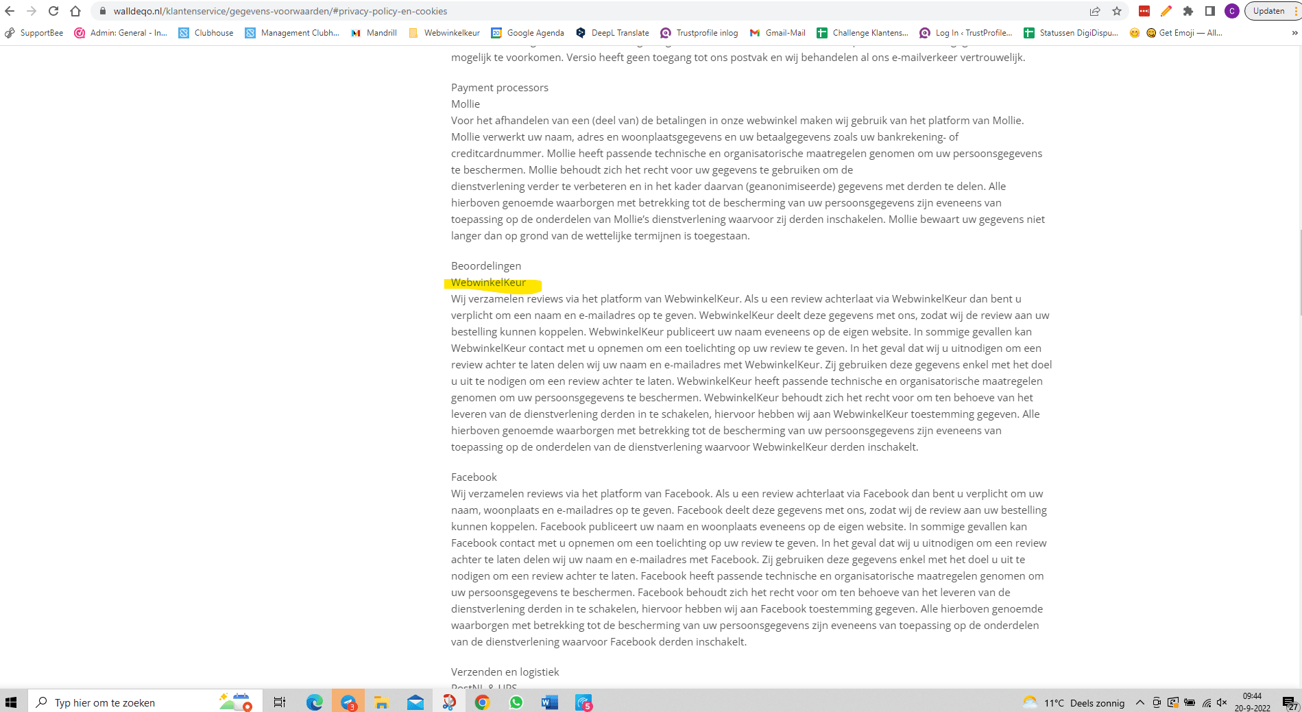
Task: Open the purple profile avatar 'C'
Action: point(1232,11)
